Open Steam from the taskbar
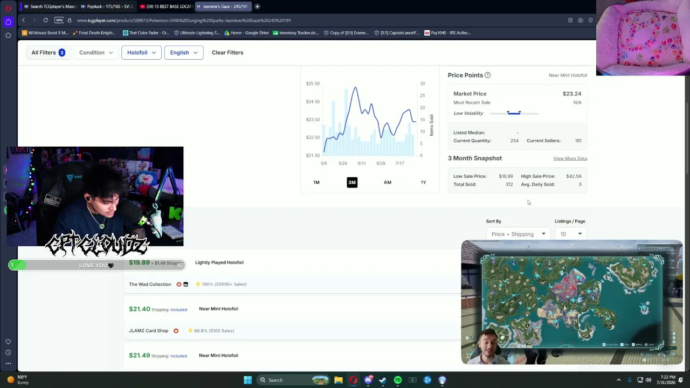Screen dimensions: 690x388 383,380
